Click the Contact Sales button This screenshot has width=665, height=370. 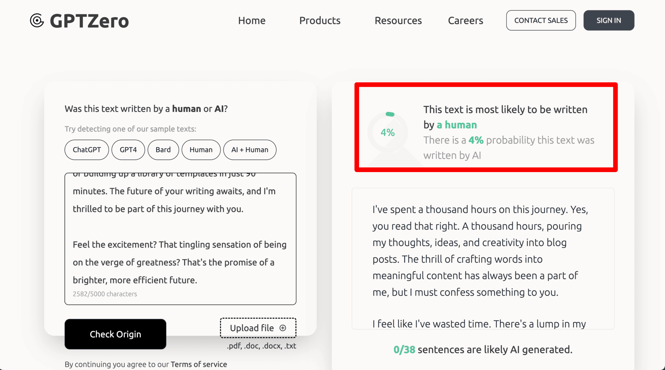point(541,20)
